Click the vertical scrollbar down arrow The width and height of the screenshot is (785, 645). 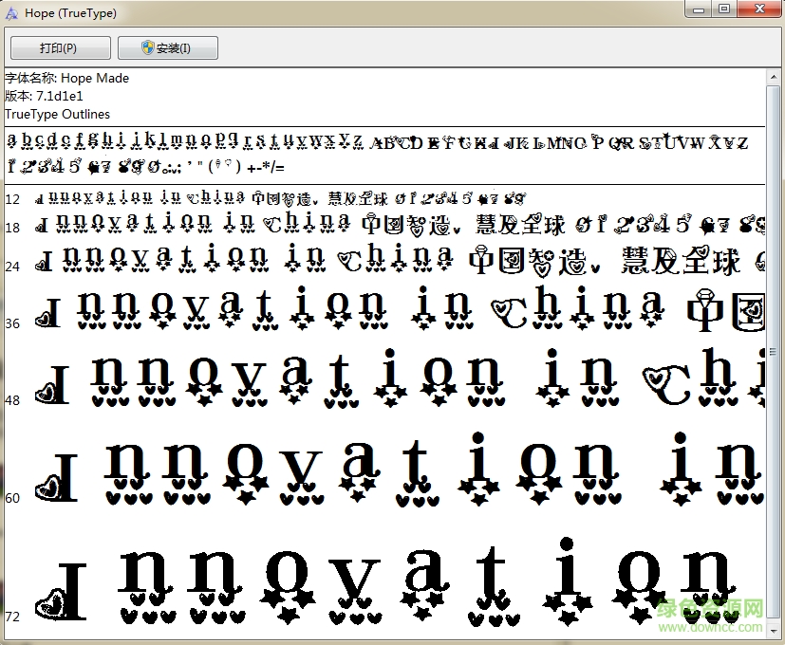click(x=774, y=631)
